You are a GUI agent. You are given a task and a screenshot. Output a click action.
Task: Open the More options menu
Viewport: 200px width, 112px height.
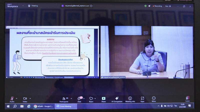(154, 99)
